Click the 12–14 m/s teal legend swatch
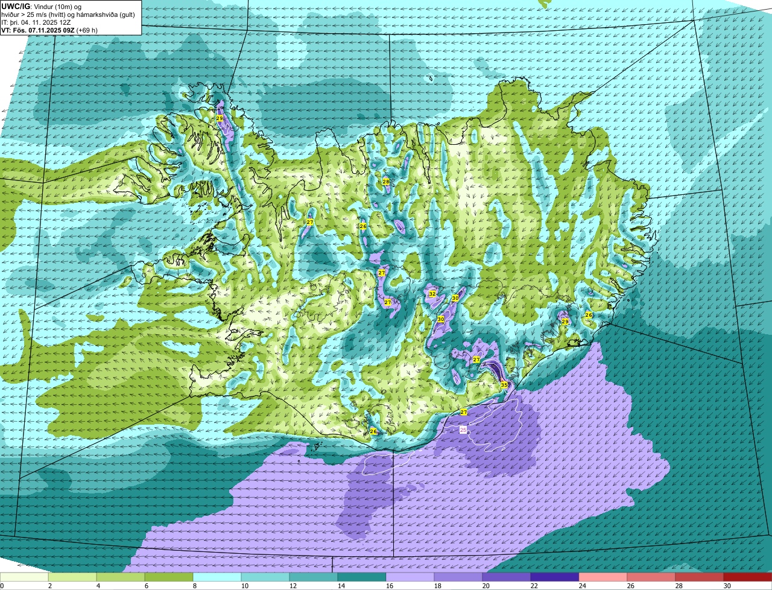This screenshot has width=772, height=590. (x=314, y=577)
